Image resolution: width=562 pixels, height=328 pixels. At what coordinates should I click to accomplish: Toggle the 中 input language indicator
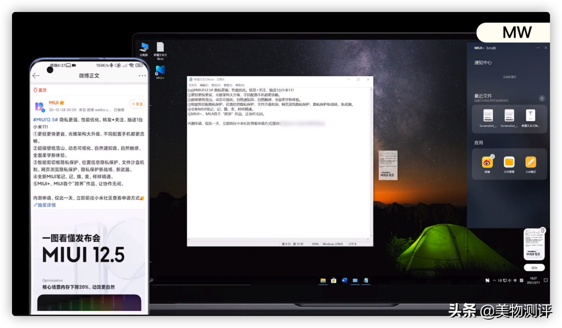[x=515, y=281]
